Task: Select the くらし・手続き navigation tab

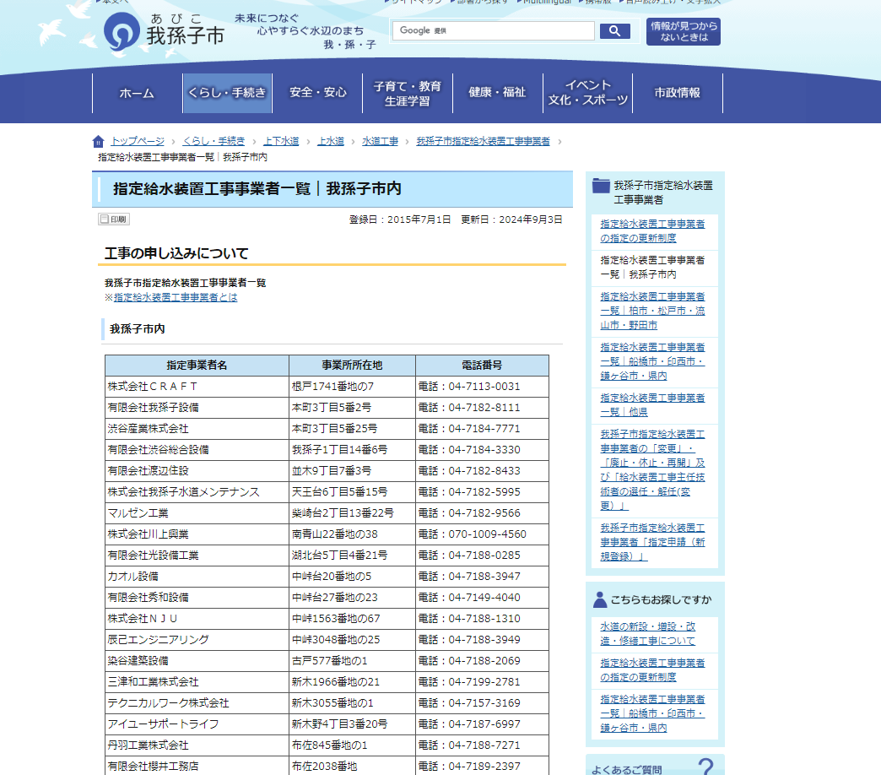Action: pos(227,93)
